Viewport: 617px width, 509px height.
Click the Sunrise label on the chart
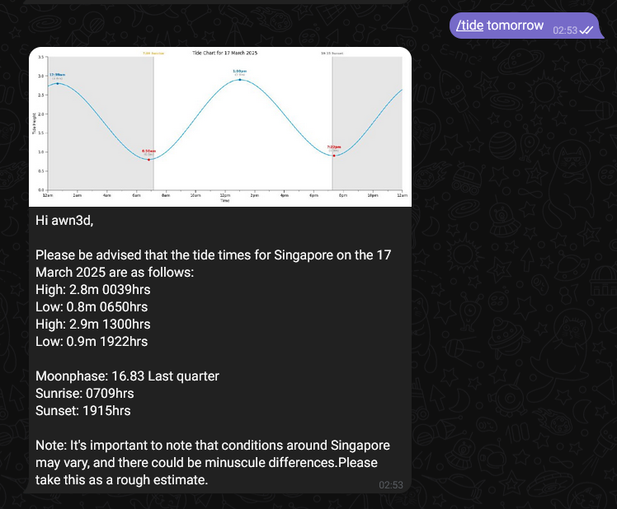(153, 53)
